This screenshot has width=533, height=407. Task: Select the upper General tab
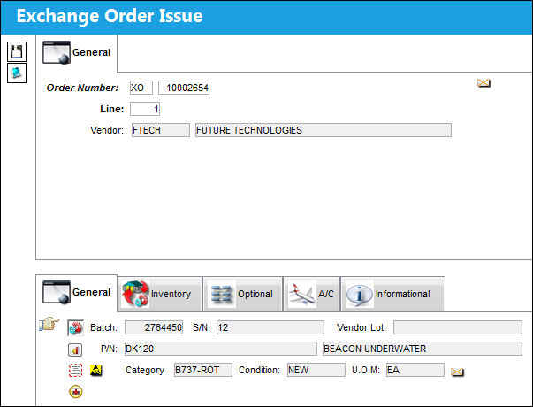coord(77,53)
